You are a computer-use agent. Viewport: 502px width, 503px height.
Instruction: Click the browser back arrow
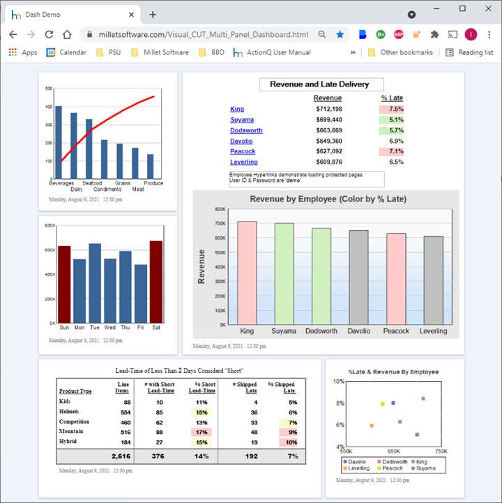(13, 34)
